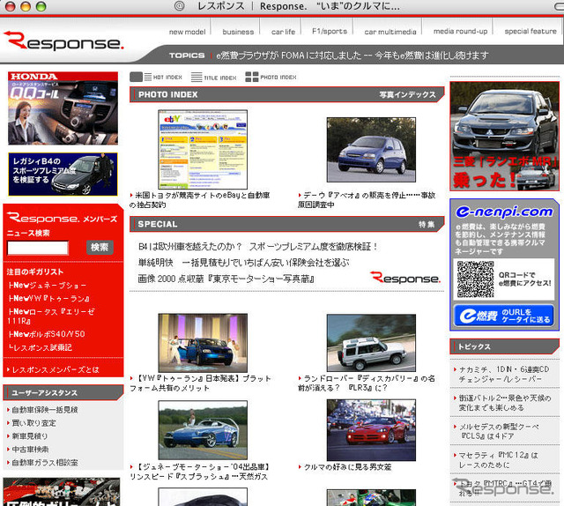This screenshot has height=506, width=564.
Task: Focus the news search input field
Action: tap(38, 248)
